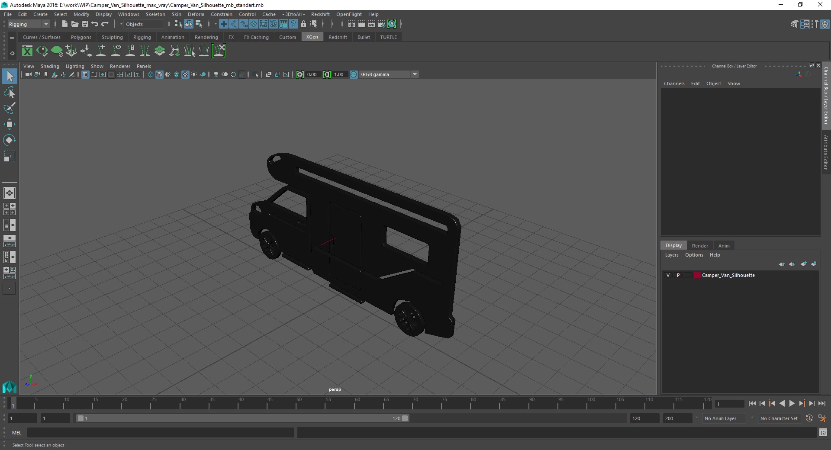
Task: Open the Rigging menu set dropdown
Action: click(x=28, y=24)
